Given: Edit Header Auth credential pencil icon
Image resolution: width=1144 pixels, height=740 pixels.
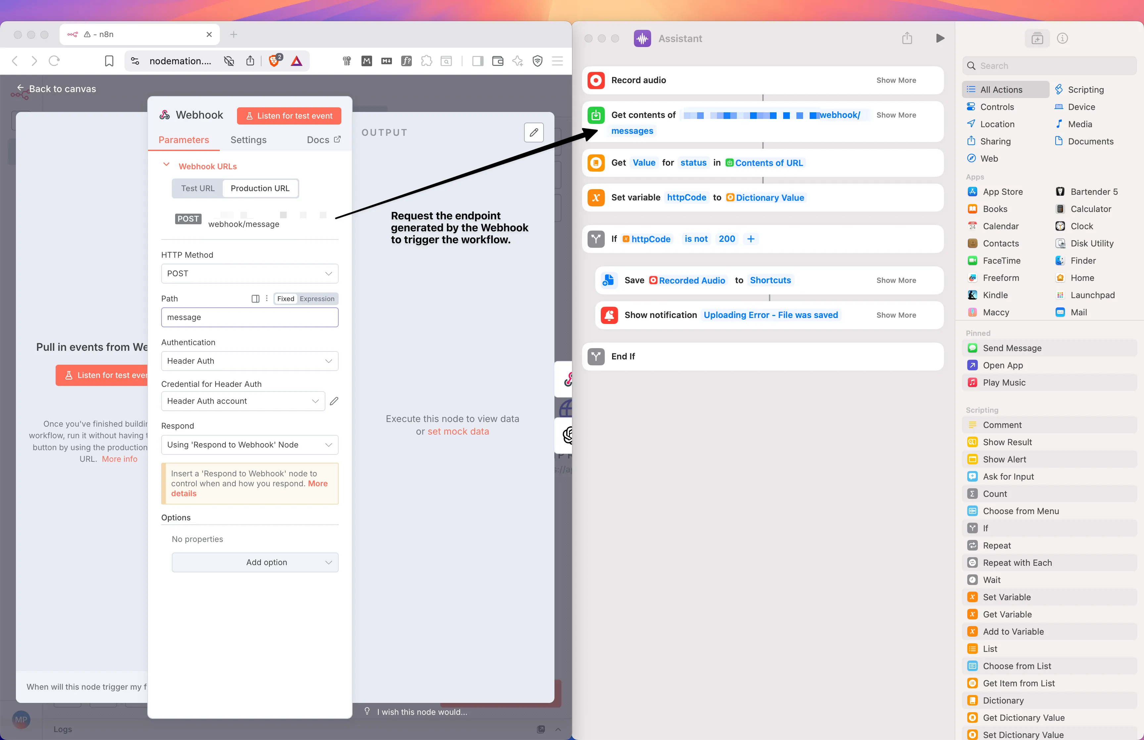Looking at the screenshot, I should point(334,401).
